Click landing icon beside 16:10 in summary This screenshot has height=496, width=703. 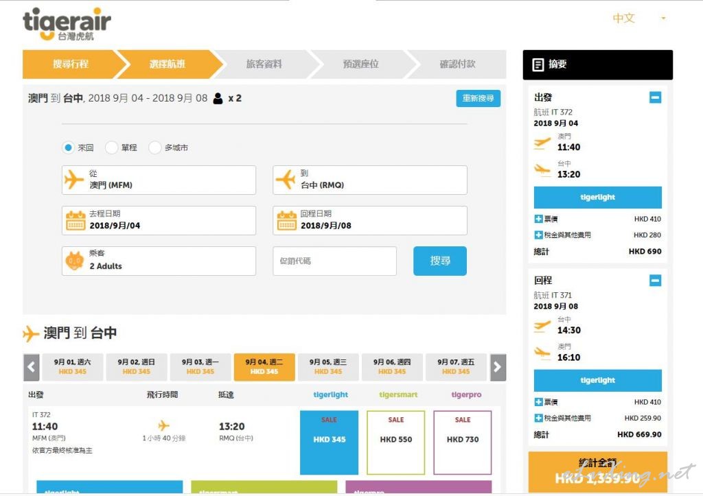pos(542,353)
